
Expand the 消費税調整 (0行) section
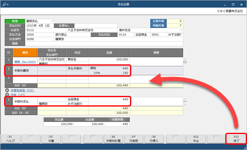[x=7, y=90]
